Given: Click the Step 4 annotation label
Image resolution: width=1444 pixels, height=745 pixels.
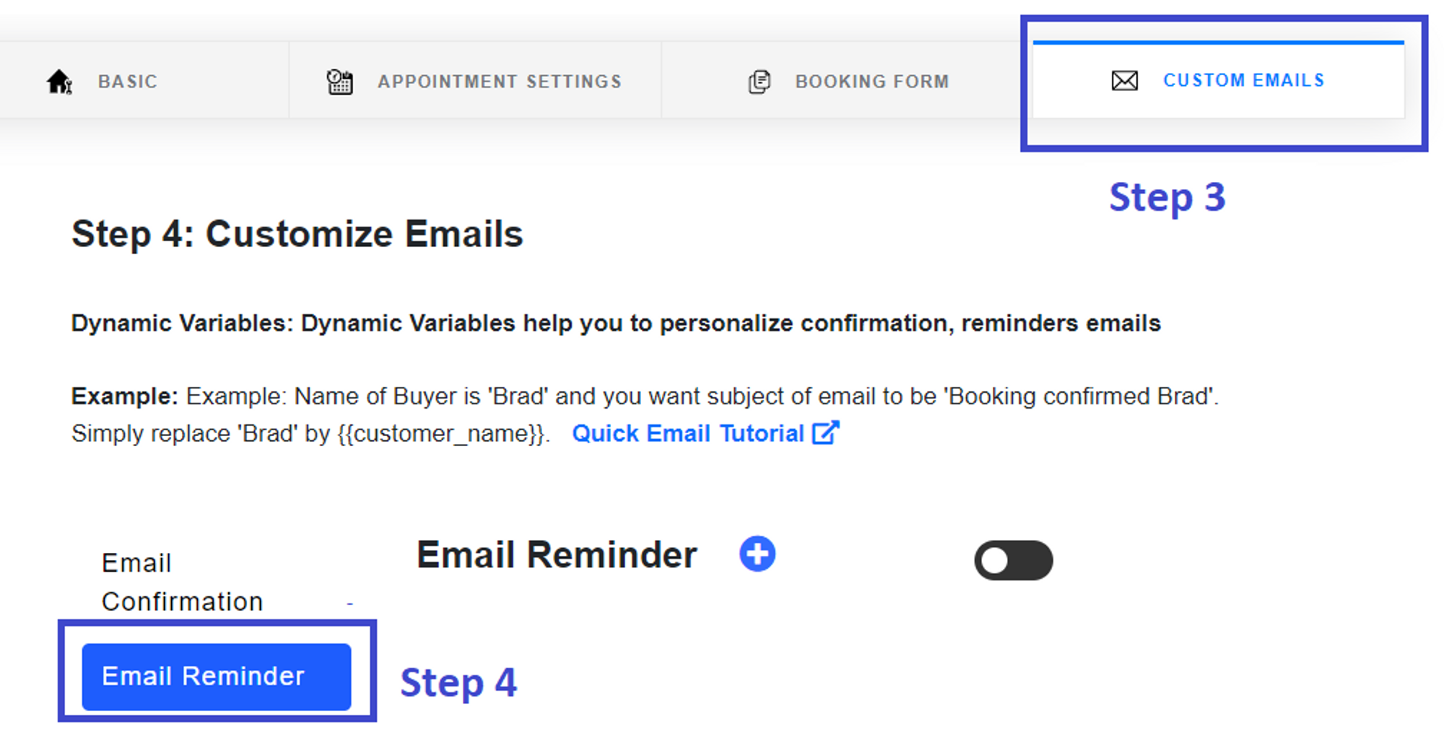Looking at the screenshot, I should click(458, 683).
